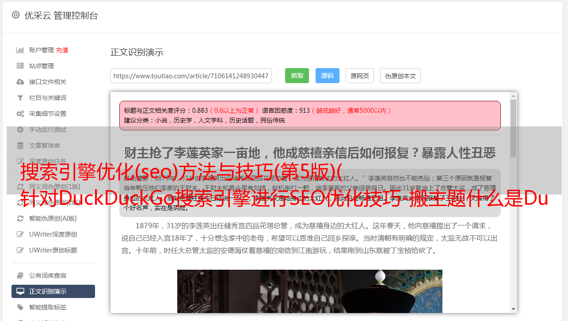Click the 智能伪原创[AI版] refresh icon
Image resolution: width=568 pixels, height=321 pixels.
pyautogui.click(x=20, y=218)
